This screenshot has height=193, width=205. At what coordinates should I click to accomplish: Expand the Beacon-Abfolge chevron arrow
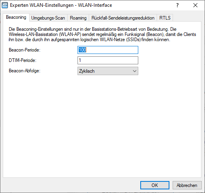[x=135, y=71]
